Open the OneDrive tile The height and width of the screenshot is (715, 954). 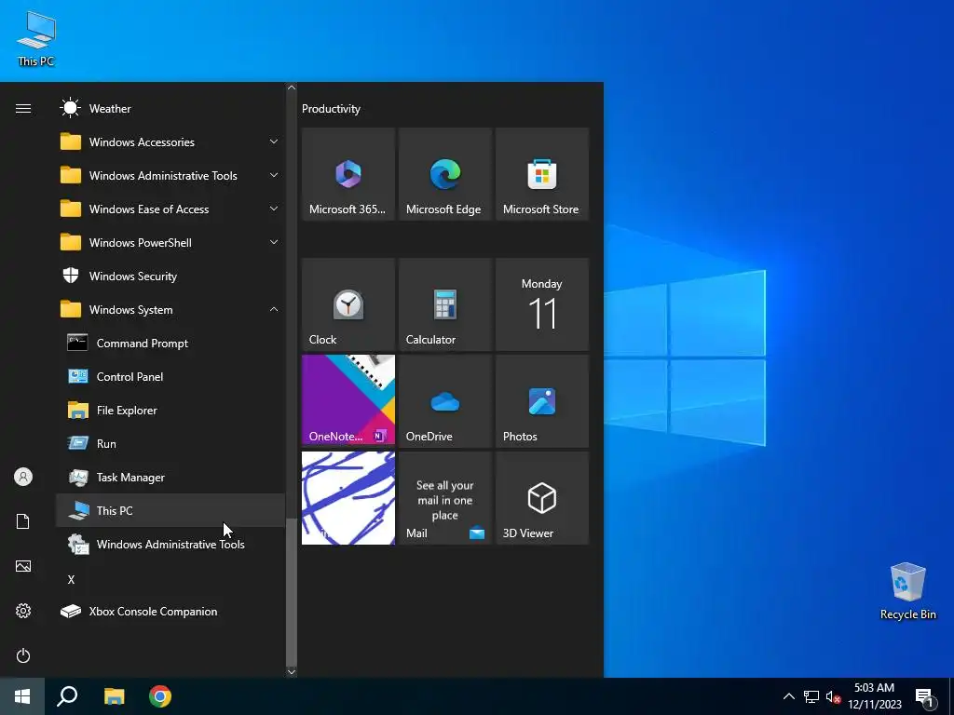tap(444, 401)
